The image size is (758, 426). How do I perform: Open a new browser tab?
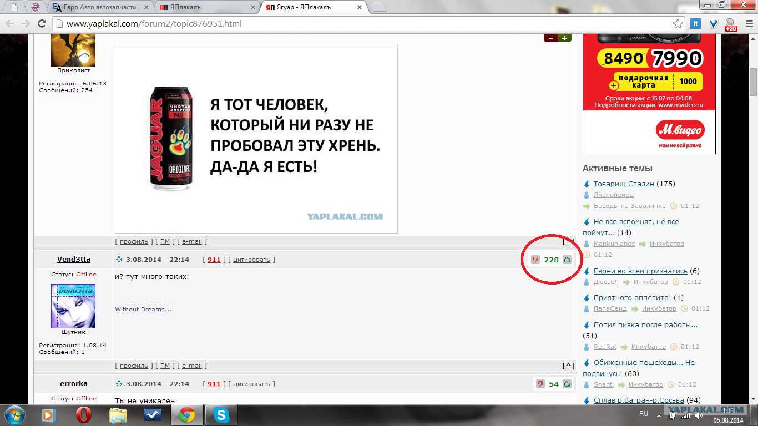(378, 7)
